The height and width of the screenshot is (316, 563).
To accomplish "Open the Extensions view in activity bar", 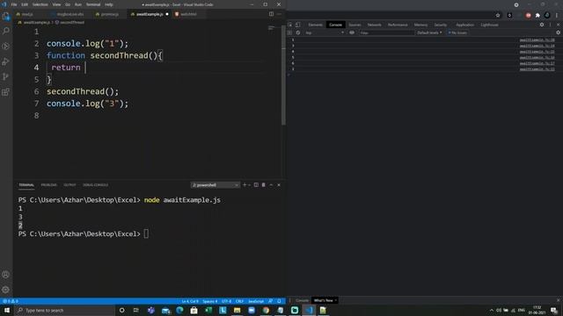I will pyautogui.click(x=6, y=92).
